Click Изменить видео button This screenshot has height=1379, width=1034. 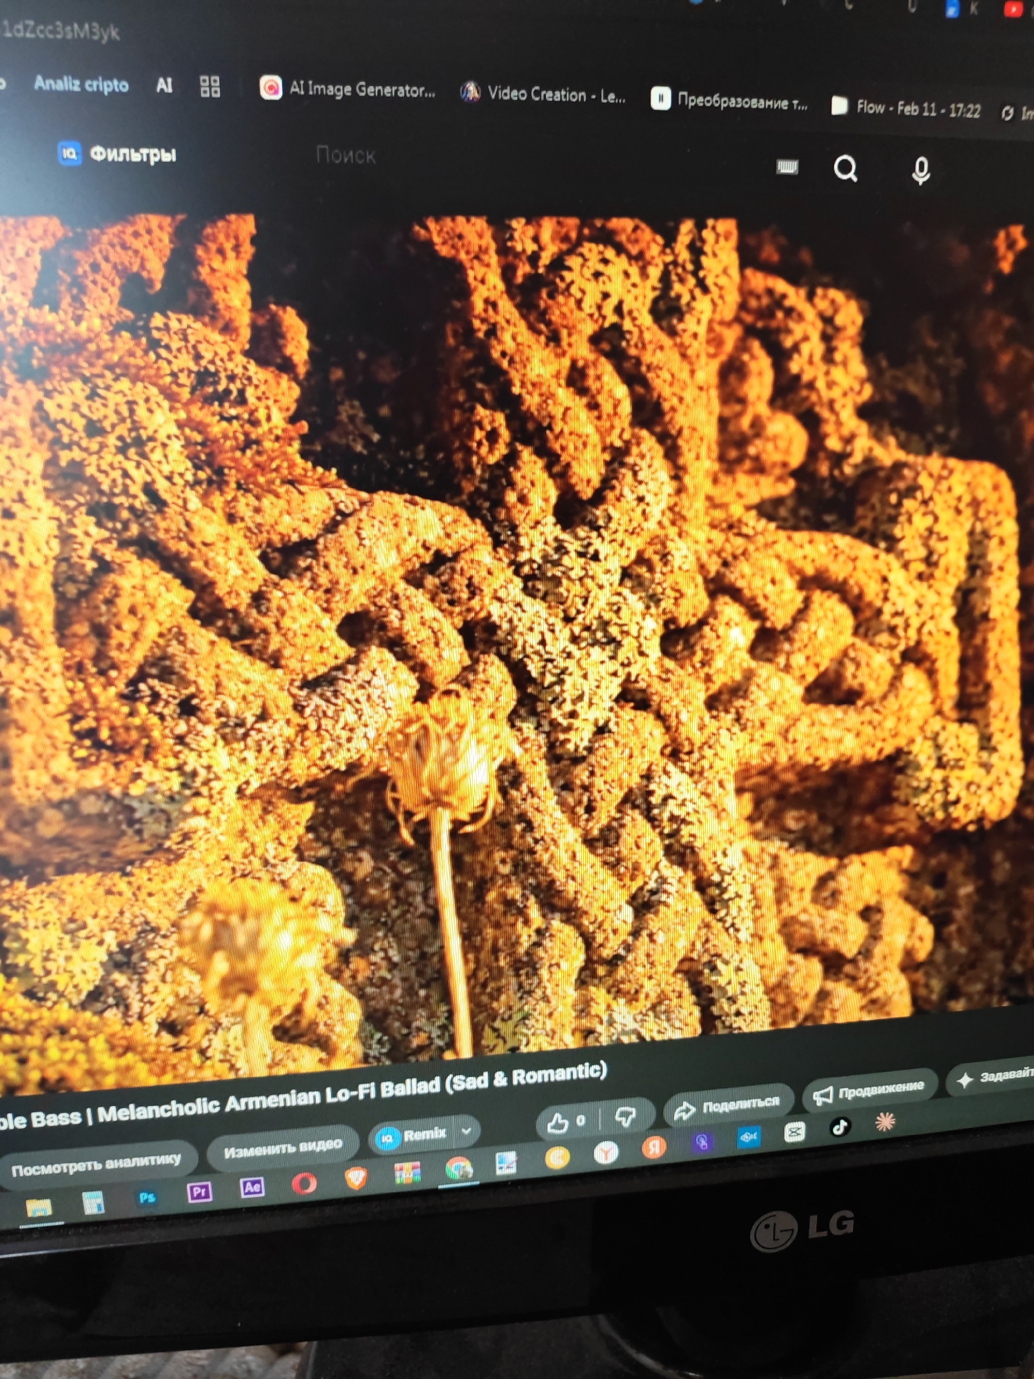[x=283, y=1148]
